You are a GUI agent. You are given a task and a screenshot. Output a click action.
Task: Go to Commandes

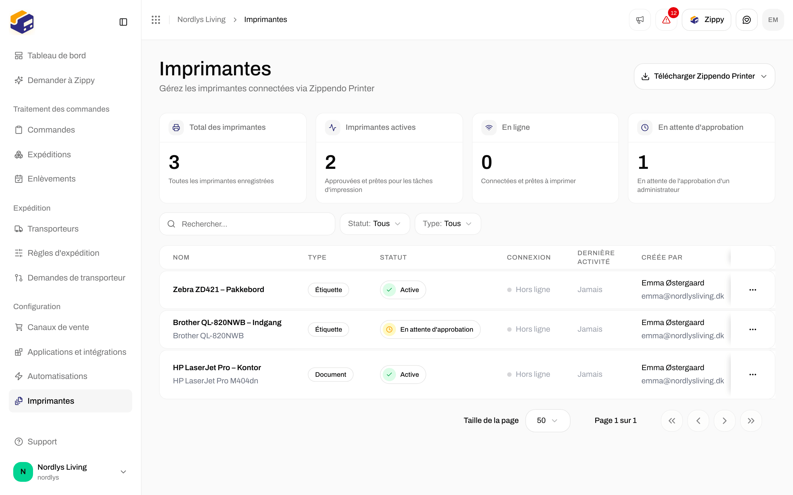pyautogui.click(x=70, y=130)
